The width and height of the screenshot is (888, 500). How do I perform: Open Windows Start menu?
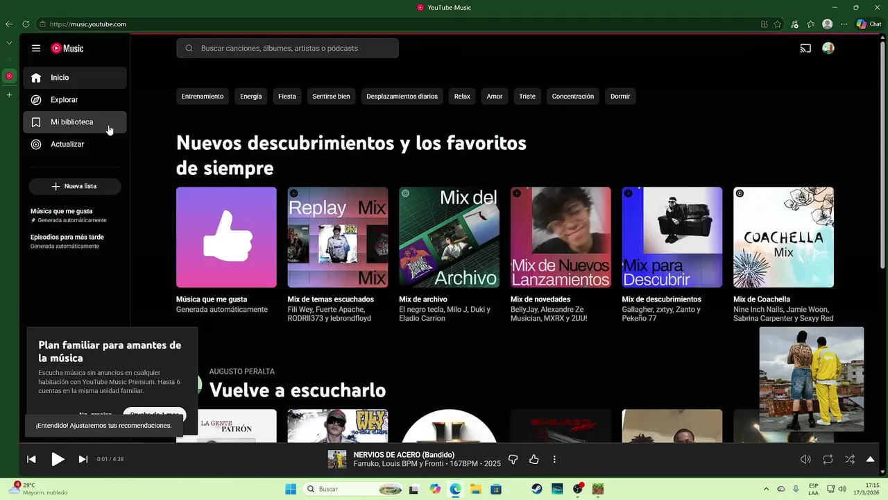point(291,489)
